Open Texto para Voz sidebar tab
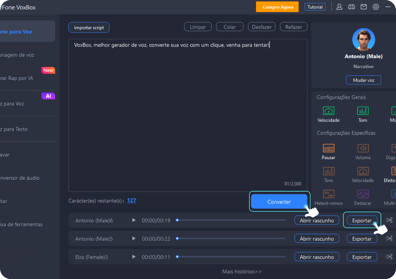The height and width of the screenshot is (279, 396). [x=27, y=32]
